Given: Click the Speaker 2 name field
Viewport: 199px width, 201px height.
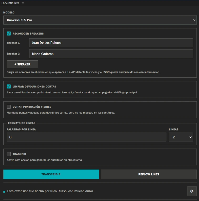Looking at the screenshot, I should coord(111,54).
